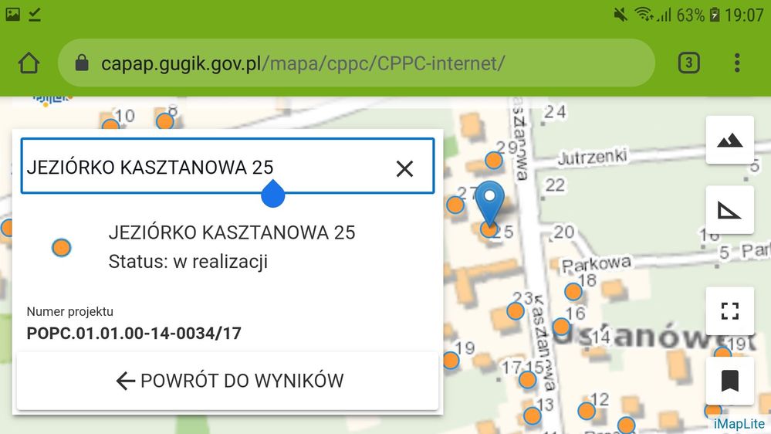Tap the iMapLite link
This screenshot has height=434, width=771.
pos(739,424)
